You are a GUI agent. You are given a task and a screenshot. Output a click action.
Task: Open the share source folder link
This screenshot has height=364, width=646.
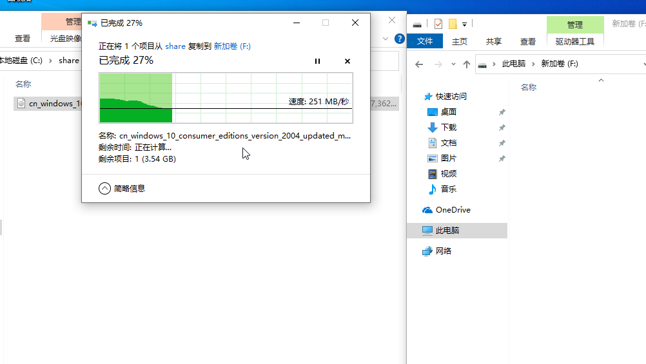[175, 46]
